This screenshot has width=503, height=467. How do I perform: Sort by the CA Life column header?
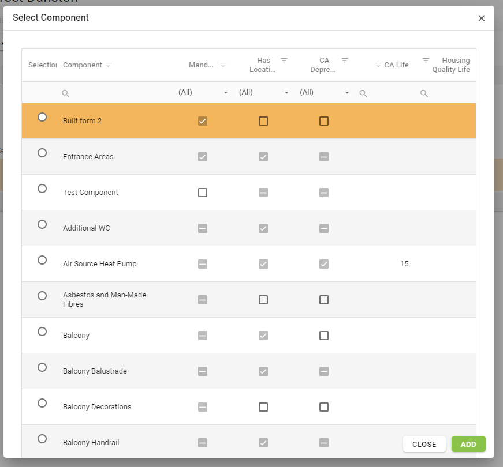point(396,65)
